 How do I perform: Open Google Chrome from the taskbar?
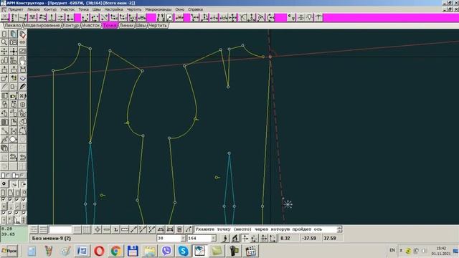coord(116,251)
